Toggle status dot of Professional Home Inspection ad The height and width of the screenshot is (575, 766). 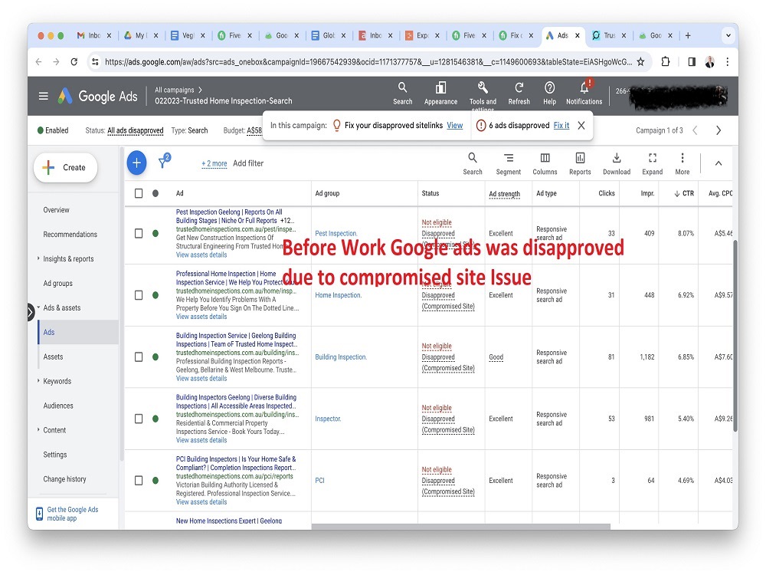point(155,295)
